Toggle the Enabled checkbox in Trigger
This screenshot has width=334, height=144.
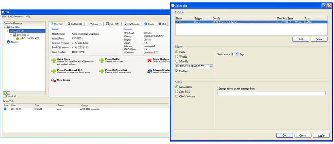[x=177, y=71]
